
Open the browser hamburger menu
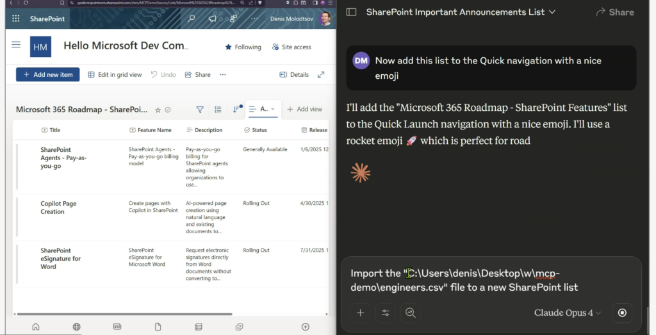[x=331, y=3]
